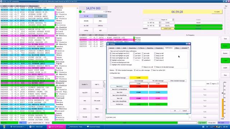Screen dimensions: 230x129
Task: Toggle Highlight worked ones checkbox
Action: click(x=111, y=60)
